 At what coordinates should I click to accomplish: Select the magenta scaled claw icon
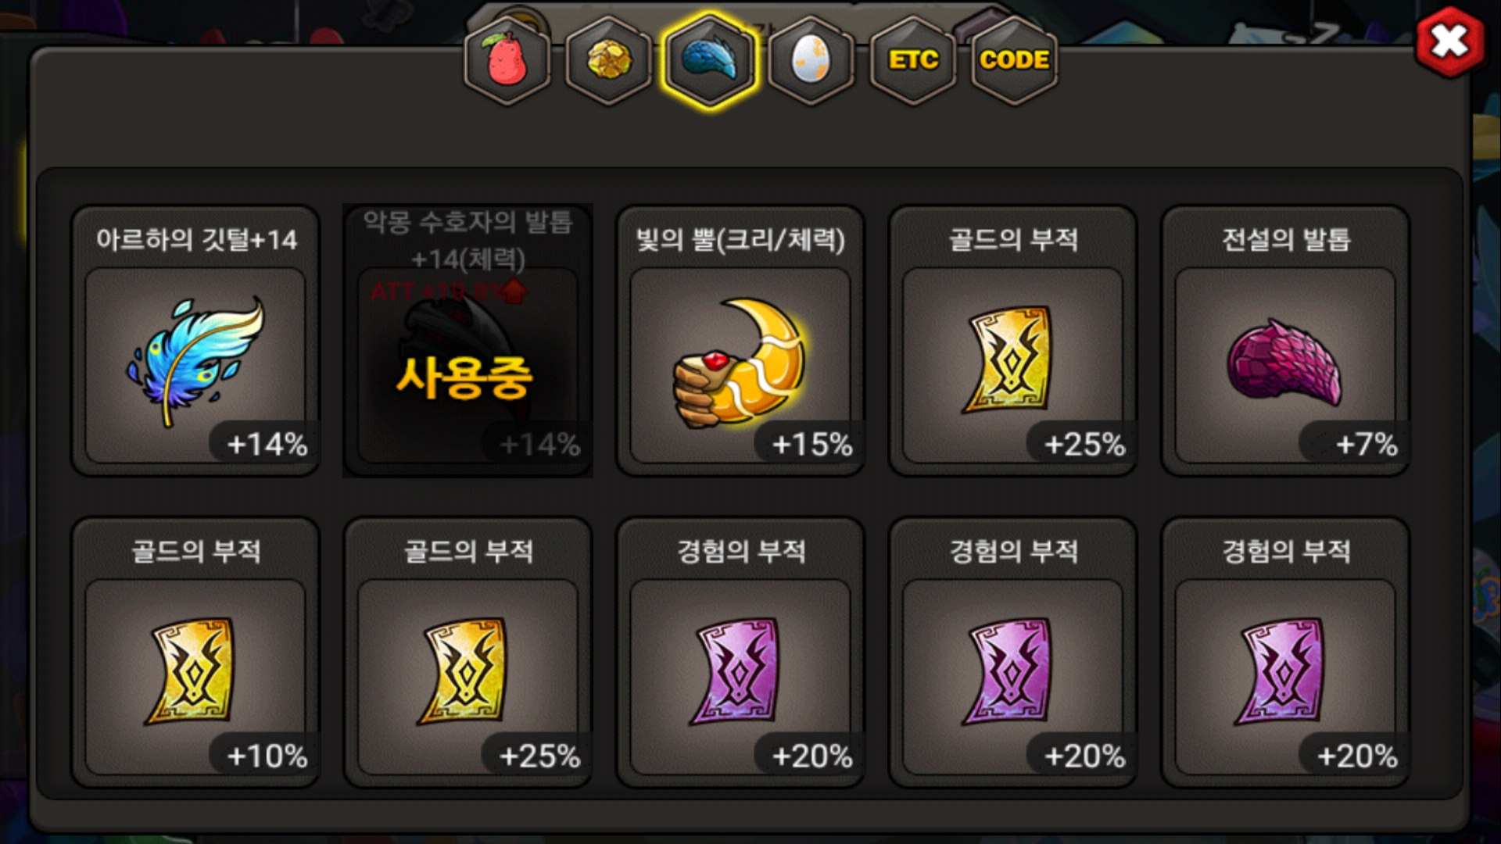point(1285,365)
